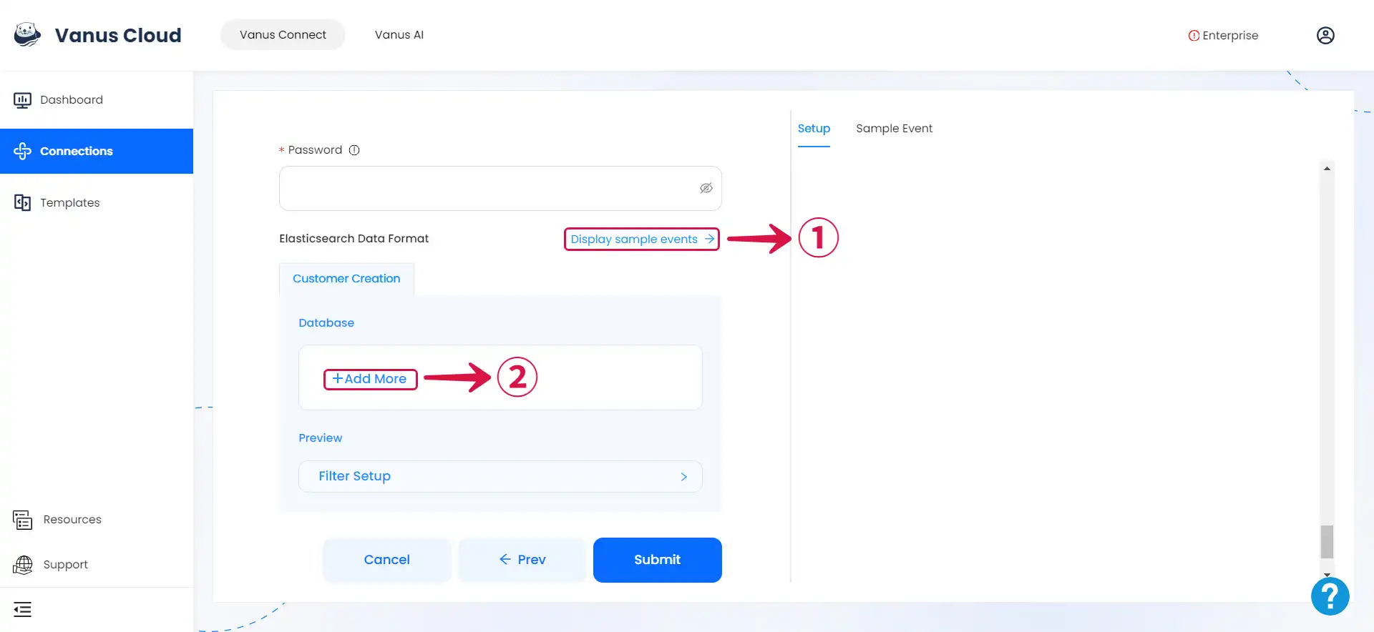Click the Dashboard monitor icon
Screen dimensions: 1374x632
pos(22,100)
